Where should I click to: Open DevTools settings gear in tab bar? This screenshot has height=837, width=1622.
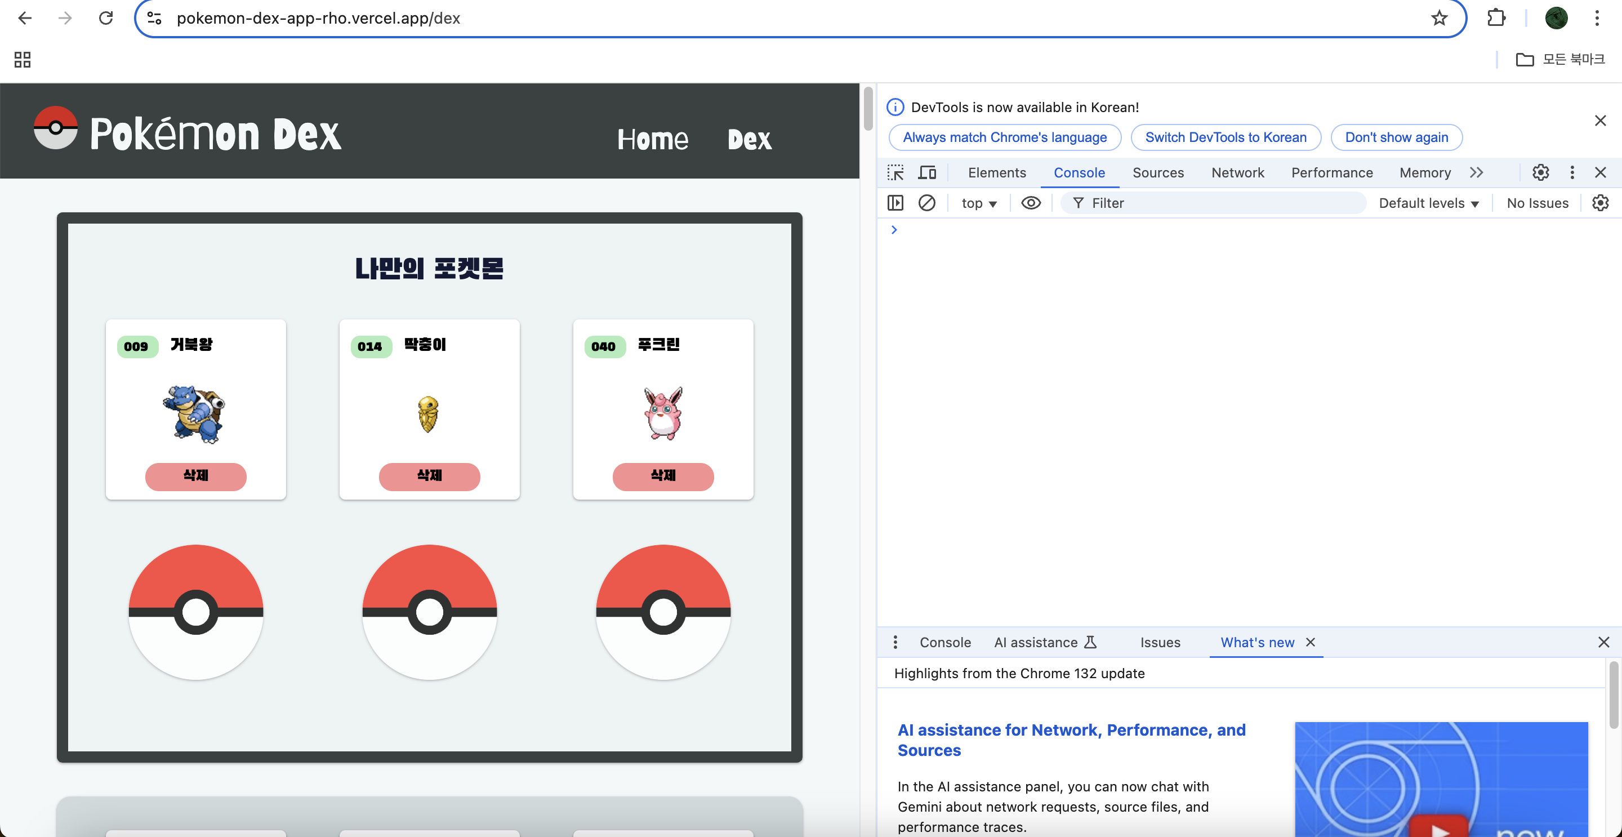point(1540,172)
